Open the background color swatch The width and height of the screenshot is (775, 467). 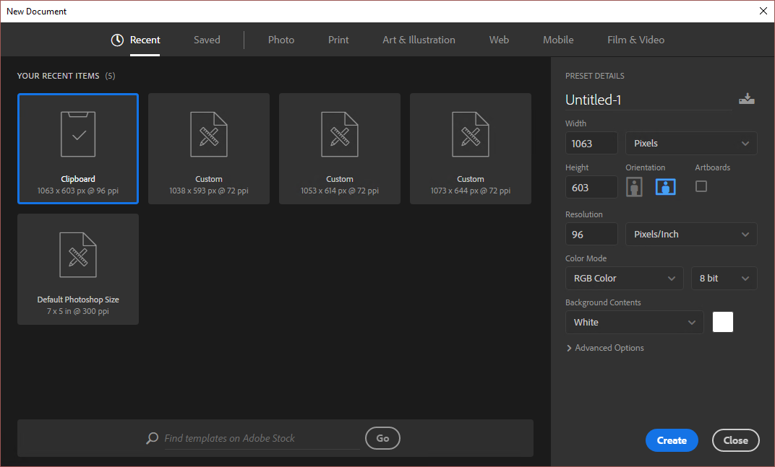723,322
